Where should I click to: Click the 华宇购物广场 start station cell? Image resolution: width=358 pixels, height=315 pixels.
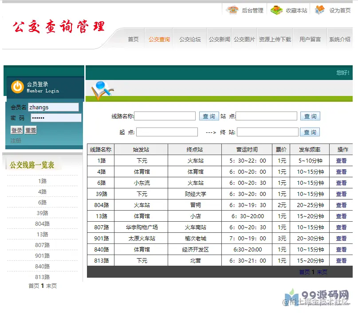tap(142, 227)
